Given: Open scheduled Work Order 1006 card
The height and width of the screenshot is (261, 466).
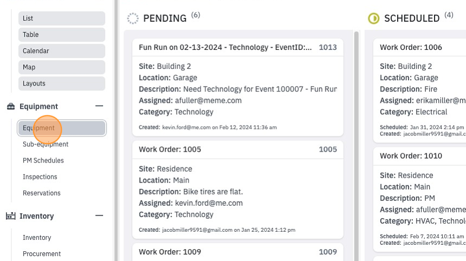Looking at the screenshot, I should (419, 90).
